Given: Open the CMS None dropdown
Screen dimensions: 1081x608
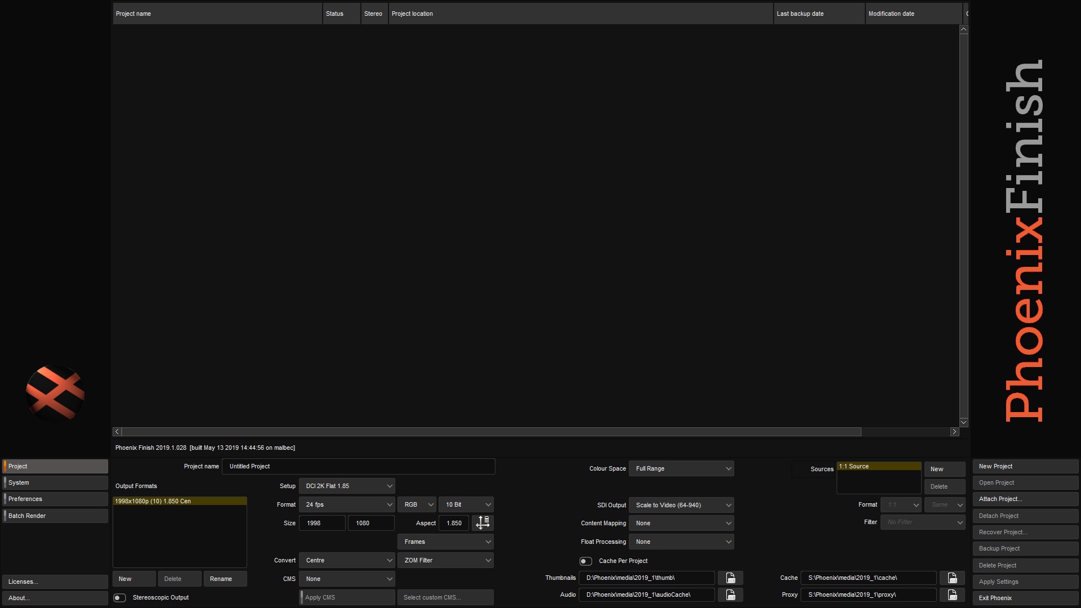Looking at the screenshot, I should tap(347, 579).
